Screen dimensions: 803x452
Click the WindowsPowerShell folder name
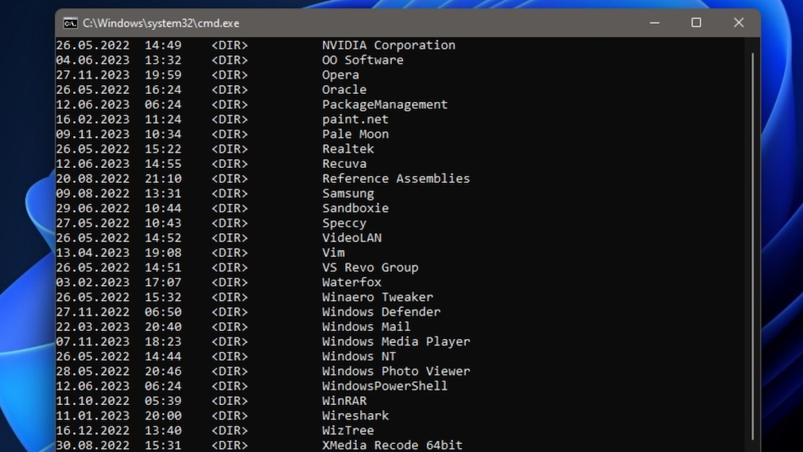(x=384, y=386)
